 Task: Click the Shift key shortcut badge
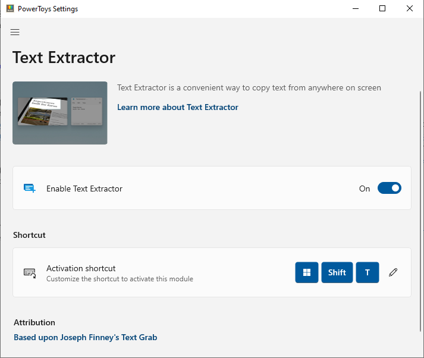[337, 272]
